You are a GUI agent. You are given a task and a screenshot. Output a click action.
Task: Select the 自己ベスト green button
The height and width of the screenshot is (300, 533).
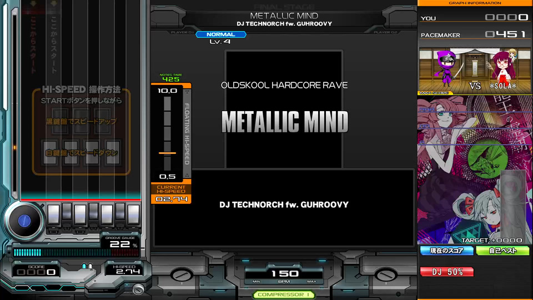(502, 251)
